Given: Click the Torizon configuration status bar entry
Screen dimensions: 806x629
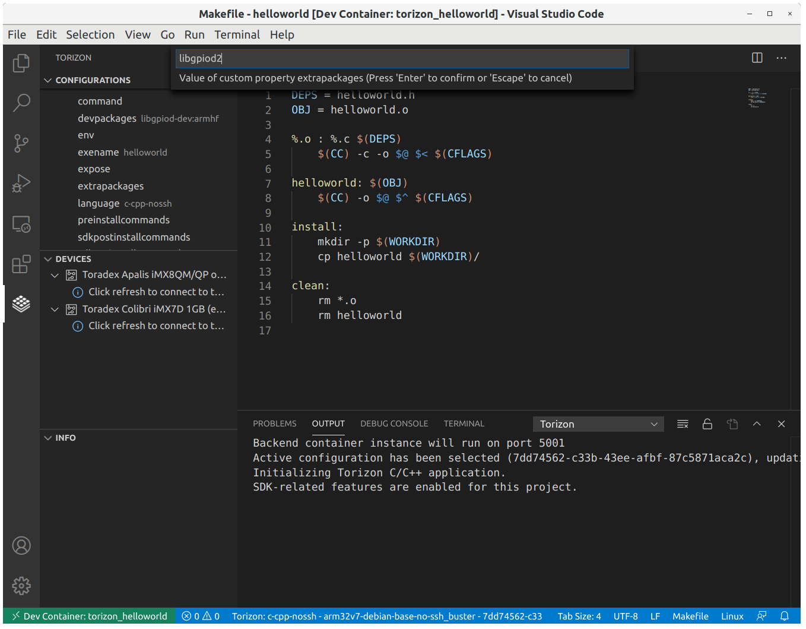Looking at the screenshot, I should pos(387,616).
